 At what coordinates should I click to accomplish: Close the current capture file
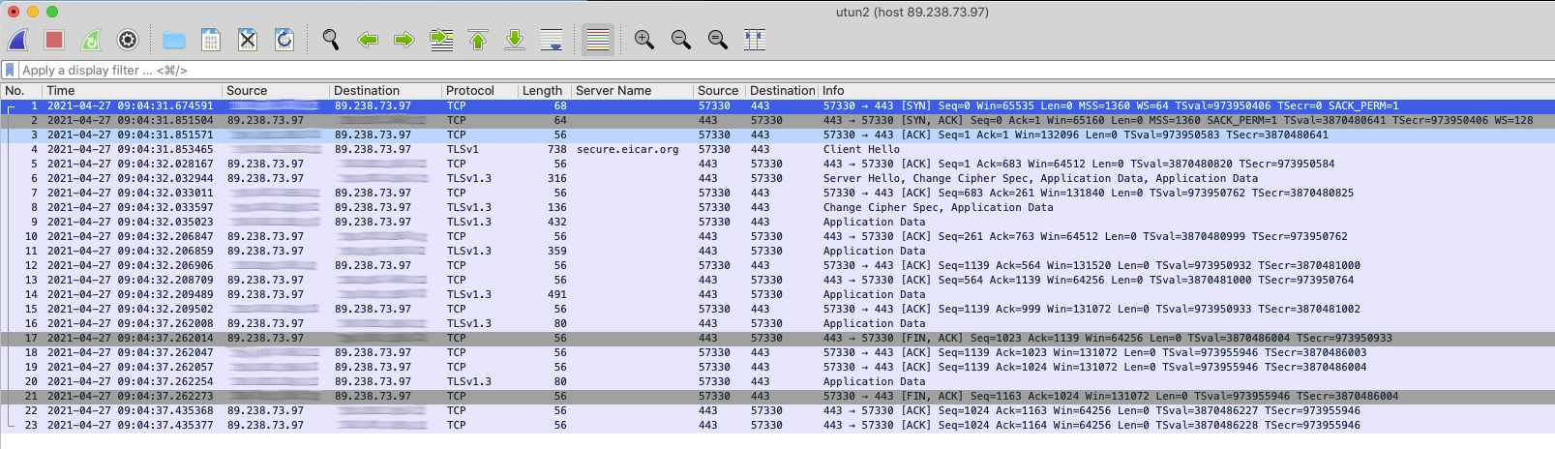click(248, 40)
